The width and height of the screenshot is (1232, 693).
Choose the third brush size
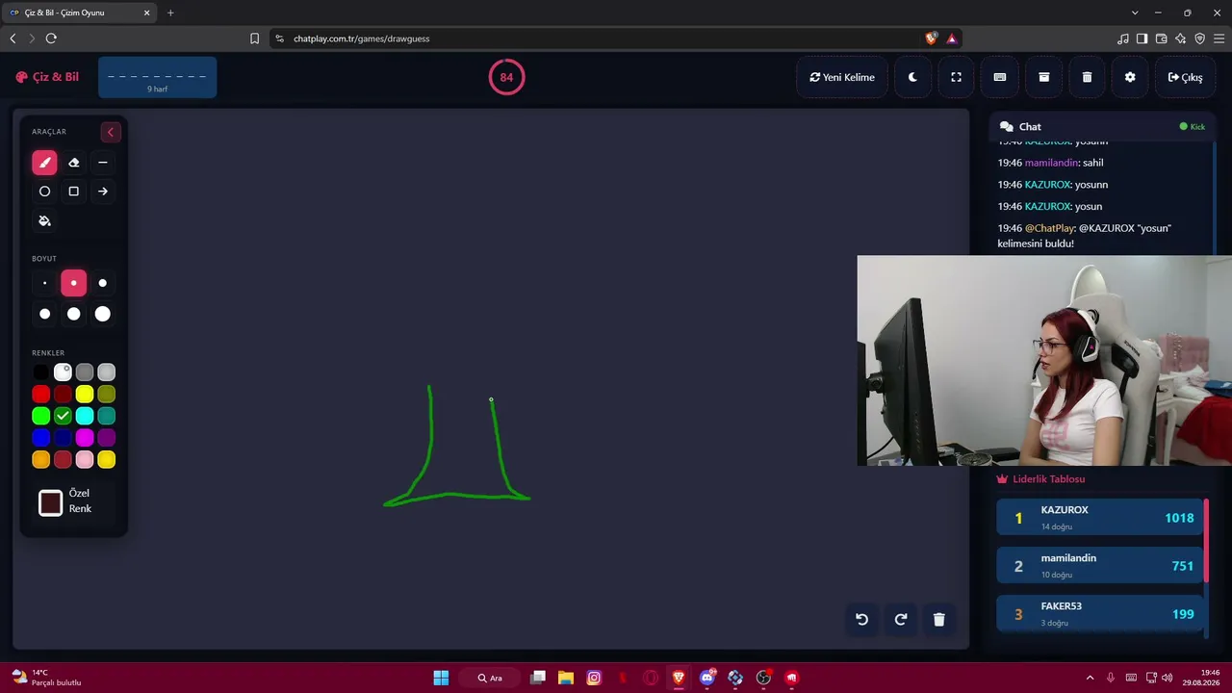tap(103, 283)
